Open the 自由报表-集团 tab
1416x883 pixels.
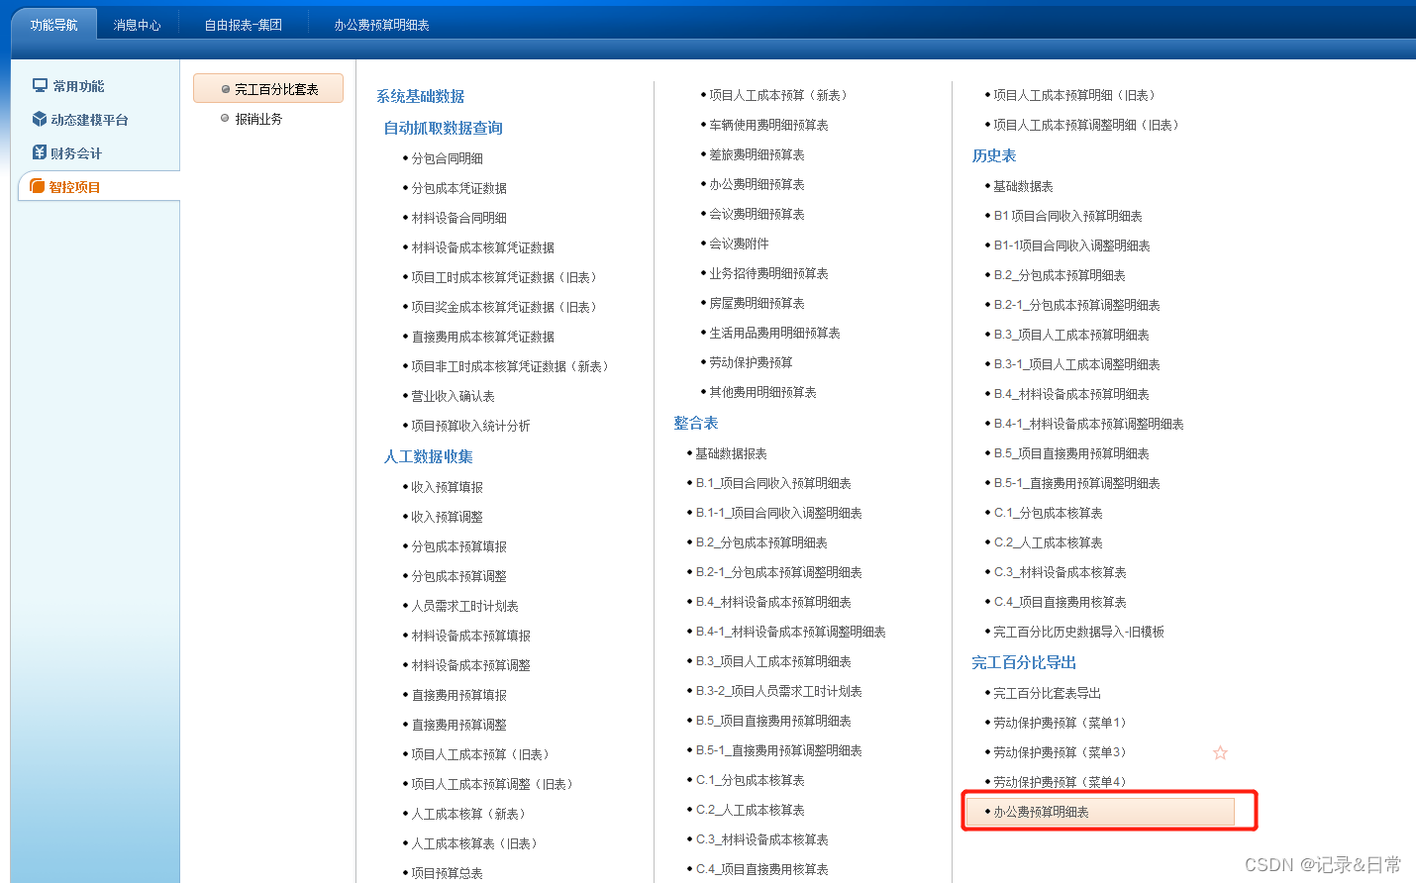pyautogui.click(x=244, y=25)
